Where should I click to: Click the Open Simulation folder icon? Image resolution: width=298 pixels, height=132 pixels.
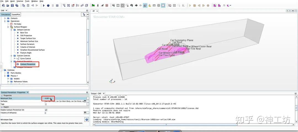tap(8, 5)
